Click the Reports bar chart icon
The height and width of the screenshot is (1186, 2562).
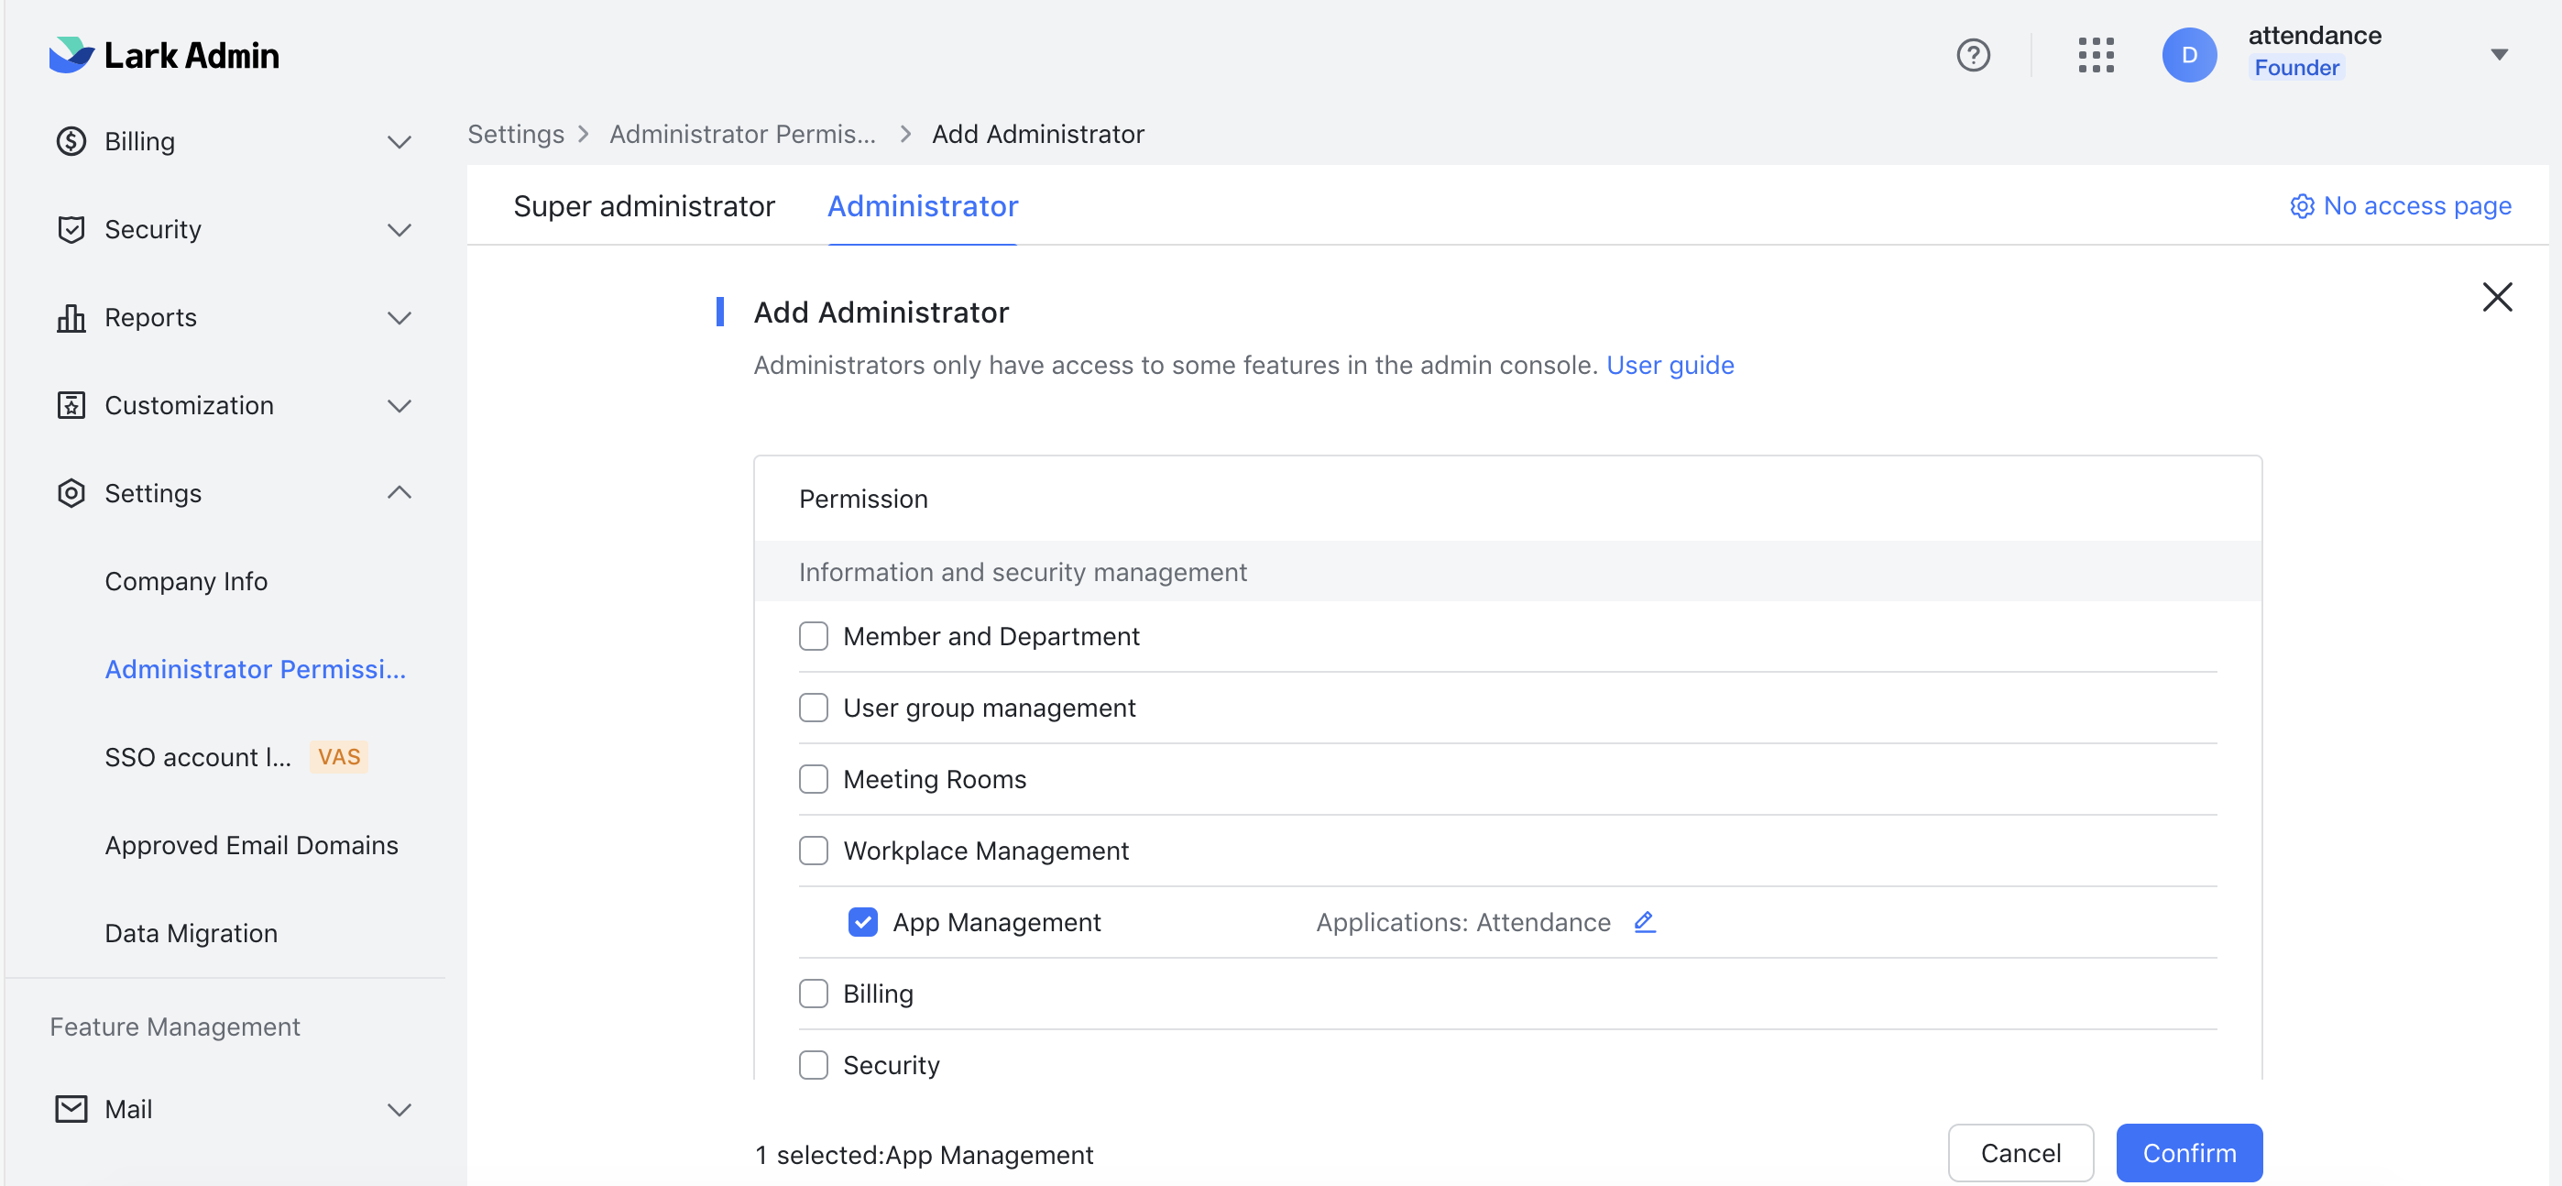70,317
